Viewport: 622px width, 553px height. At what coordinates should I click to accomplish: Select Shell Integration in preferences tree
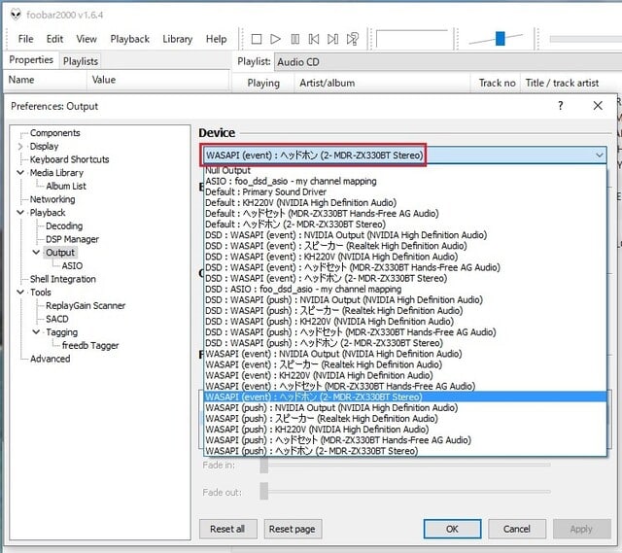tap(62, 279)
